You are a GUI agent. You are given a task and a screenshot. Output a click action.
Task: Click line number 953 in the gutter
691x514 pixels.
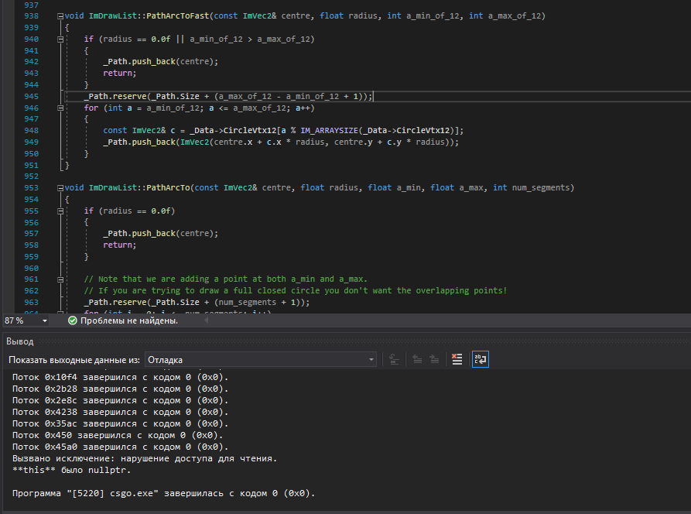click(31, 188)
